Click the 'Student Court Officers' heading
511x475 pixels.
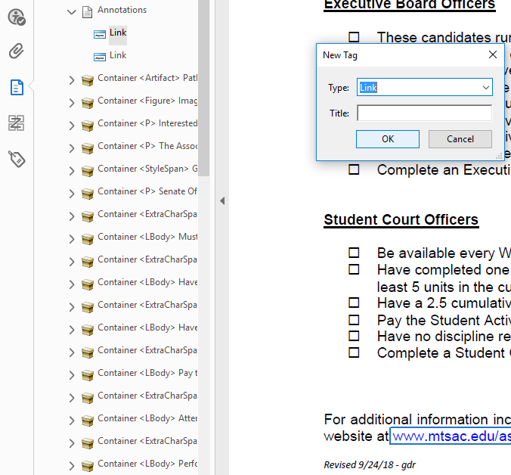(401, 220)
